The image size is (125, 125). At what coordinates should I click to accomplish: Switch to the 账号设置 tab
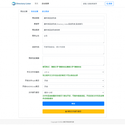click(x=35, y=12)
